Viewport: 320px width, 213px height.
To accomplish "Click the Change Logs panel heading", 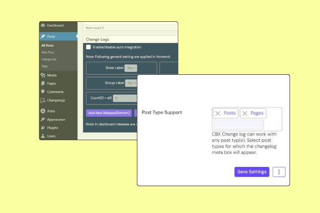I will 97,39.
